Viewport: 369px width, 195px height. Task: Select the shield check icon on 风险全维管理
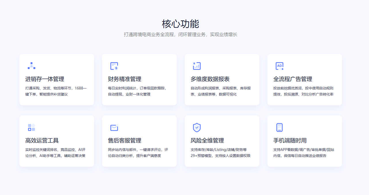click(x=197, y=127)
